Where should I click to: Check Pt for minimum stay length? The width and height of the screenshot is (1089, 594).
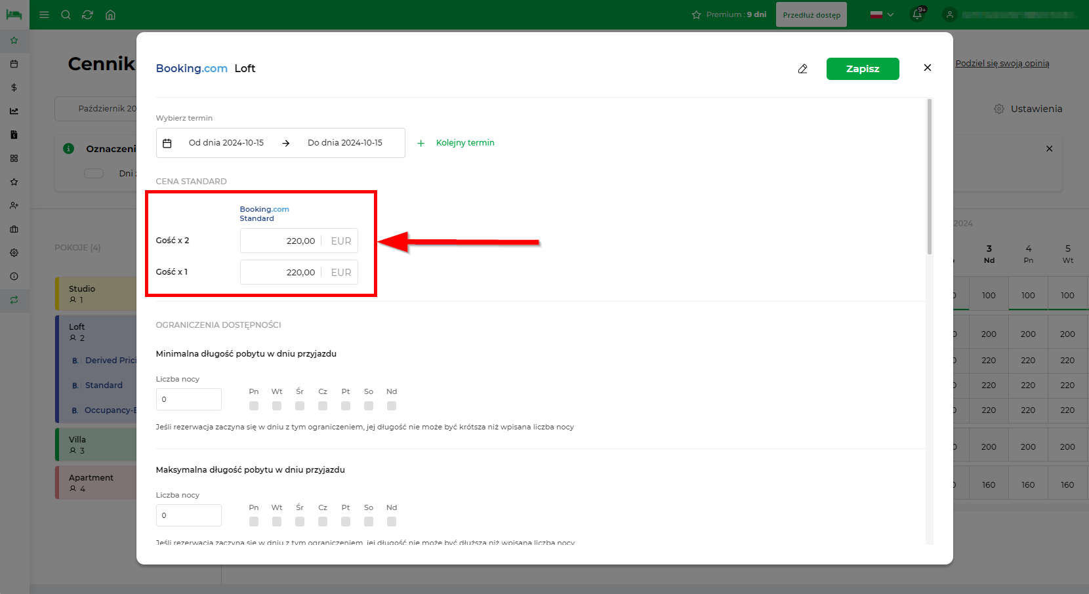(346, 406)
